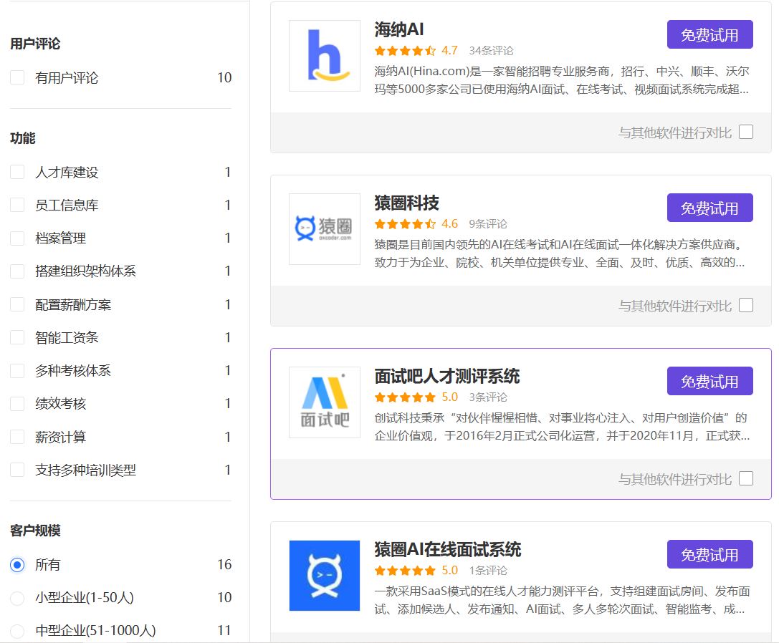Tick the compare checkbox for 猿圈科技
779x643 pixels.
click(x=746, y=305)
